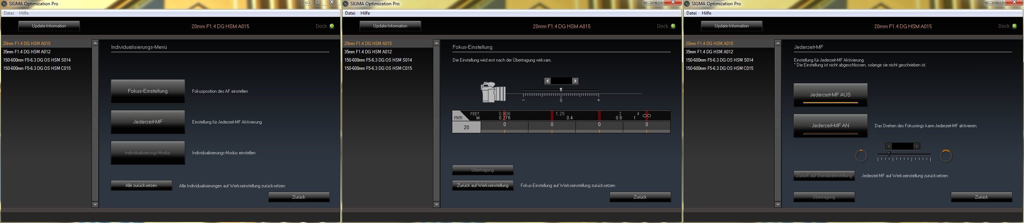Select 20mm F1.4 DG HSM A015 list entry in Fokus-Einstellung window
1024x223 pixels.
click(388, 43)
